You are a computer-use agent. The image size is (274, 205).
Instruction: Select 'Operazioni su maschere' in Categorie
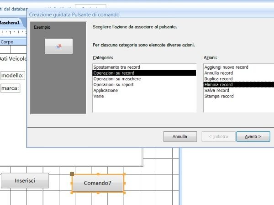117,79
